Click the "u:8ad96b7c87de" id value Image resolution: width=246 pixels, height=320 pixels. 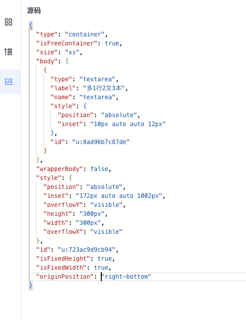click(101, 142)
